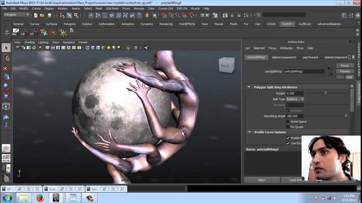Open Attributes menu in Attribute Editor

click(x=286, y=48)
